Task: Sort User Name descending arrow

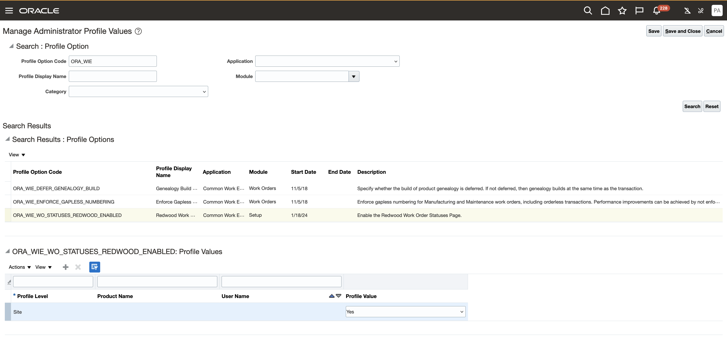Action: tap(339, 296)
